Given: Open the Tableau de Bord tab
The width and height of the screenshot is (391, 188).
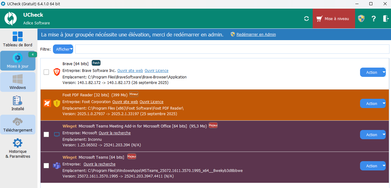Looking at the screenshot, I should 18,39.
